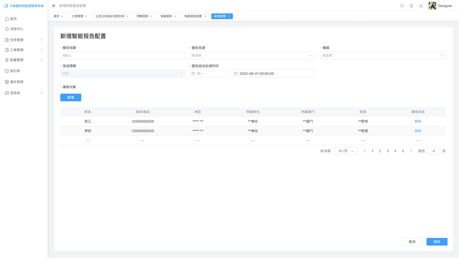
Task: Close the 工单管理 tab
Action: point(86,16)
